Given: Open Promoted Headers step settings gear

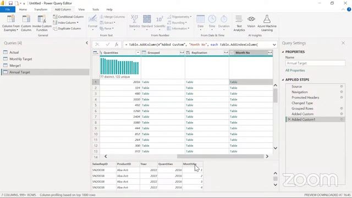Looking at the screenshot, I should 342,97.
